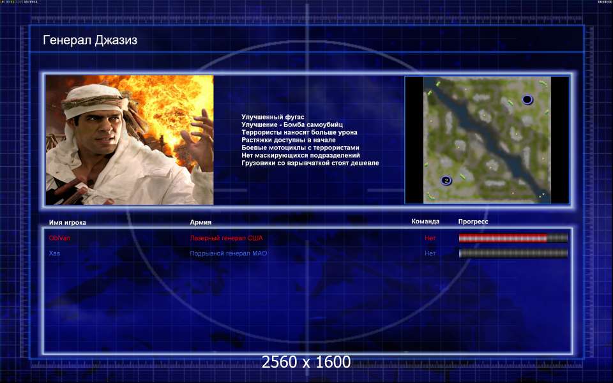
Task: Click the 'Команда' column header
Action: [x=425, y=222]
